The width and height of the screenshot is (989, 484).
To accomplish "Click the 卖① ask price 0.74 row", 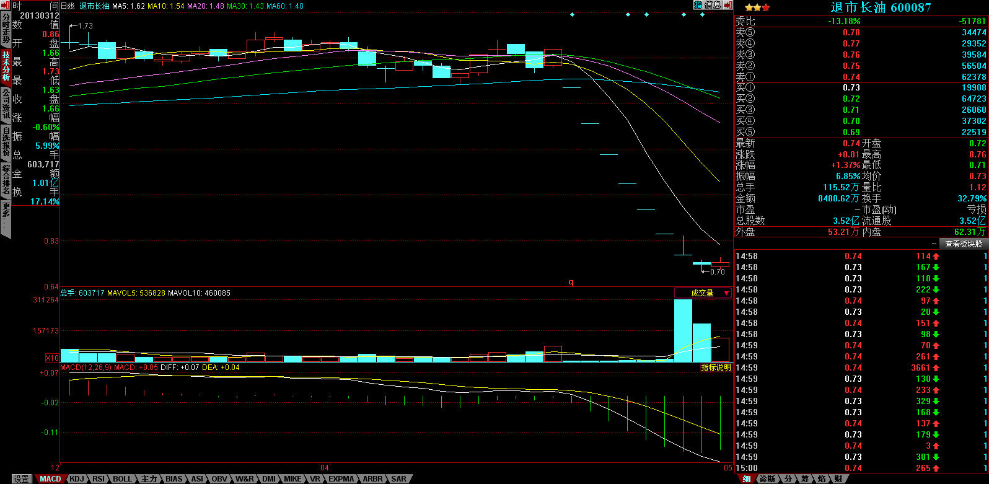I will (861, 77).
